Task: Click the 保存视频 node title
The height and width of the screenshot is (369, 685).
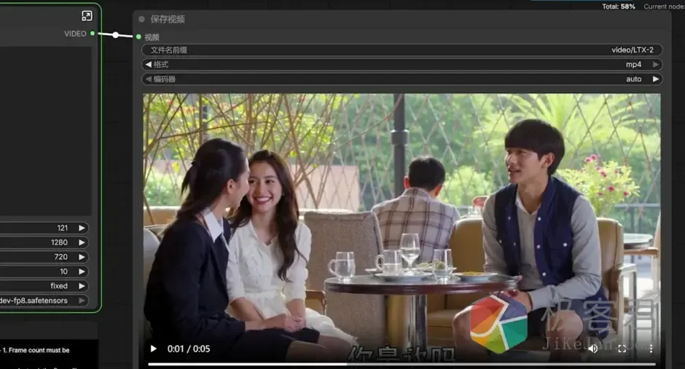Action: [x=168, y=19]
